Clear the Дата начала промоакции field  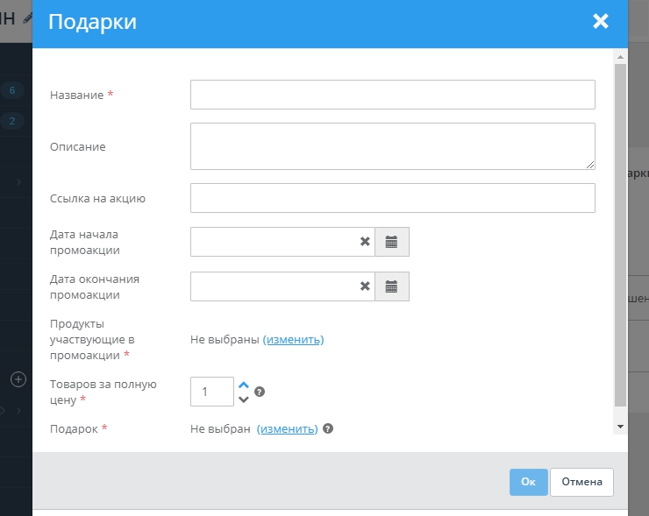click(365, 242)
